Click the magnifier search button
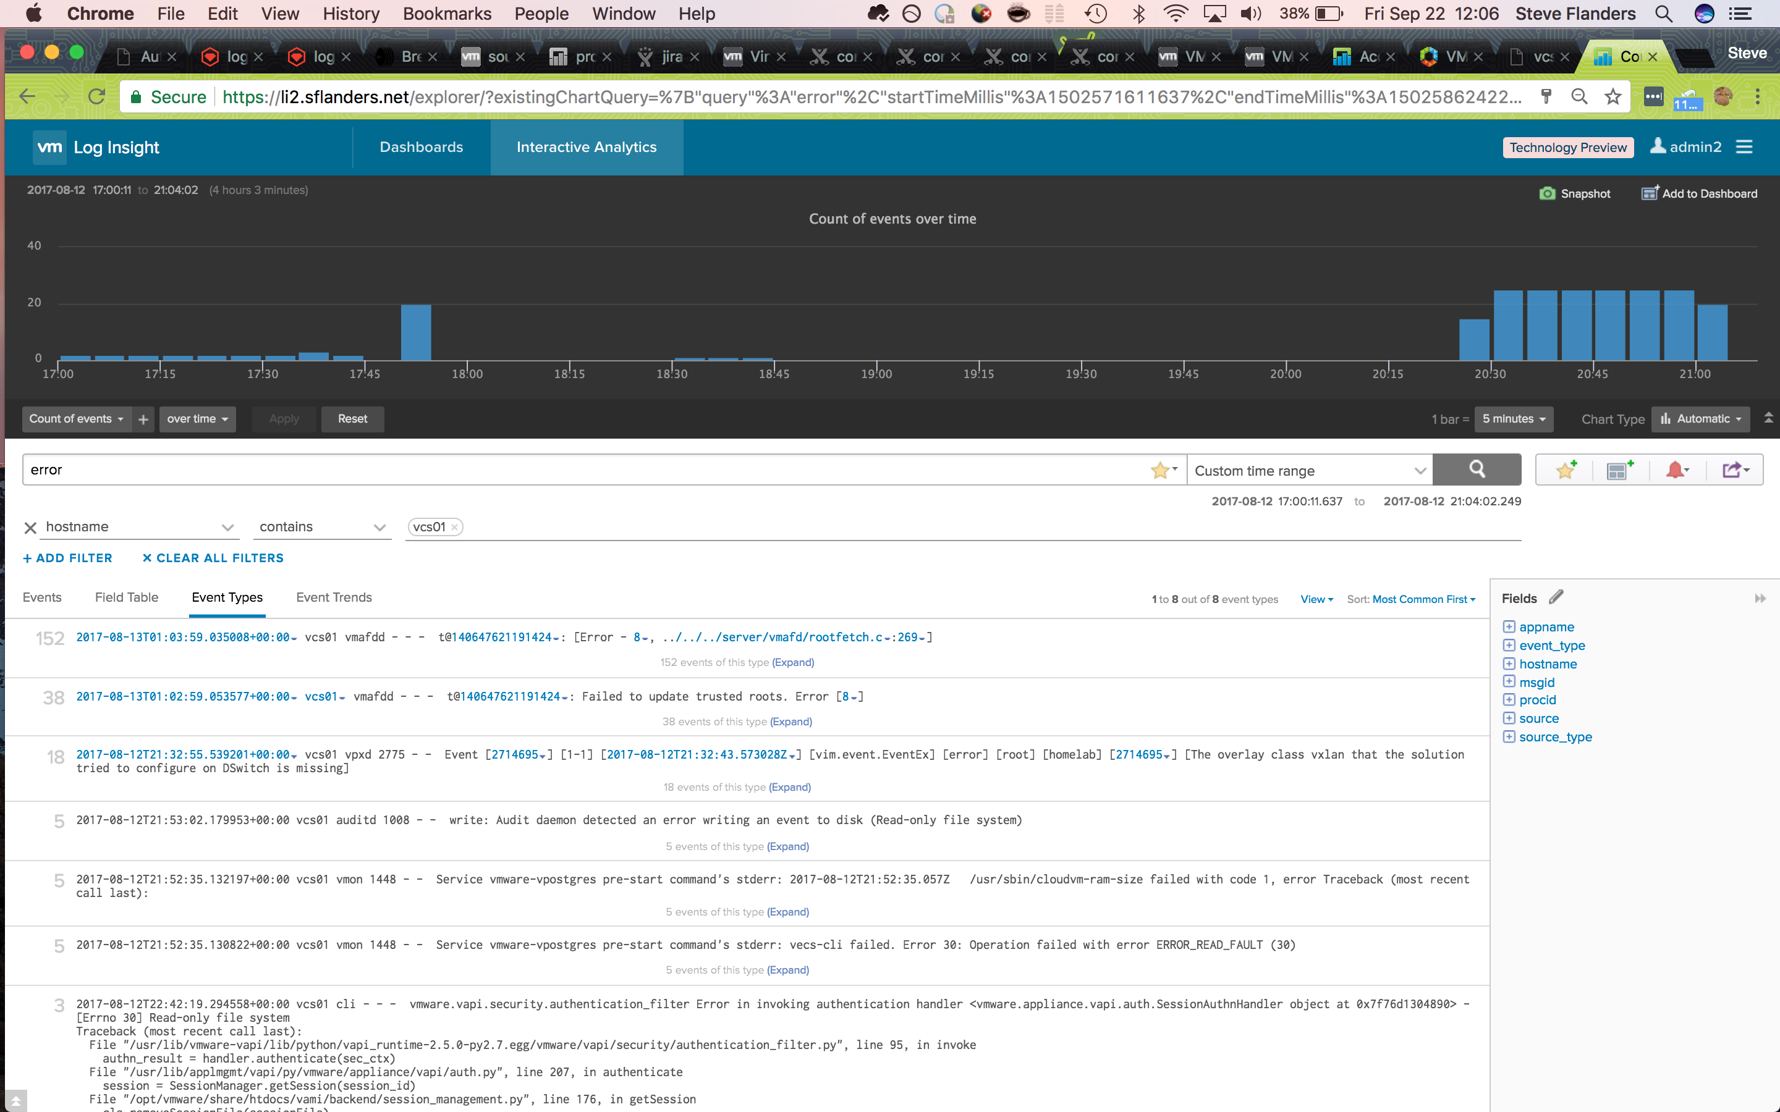The height and width of the screenshot is (1112, 1780). [1476, 470]
